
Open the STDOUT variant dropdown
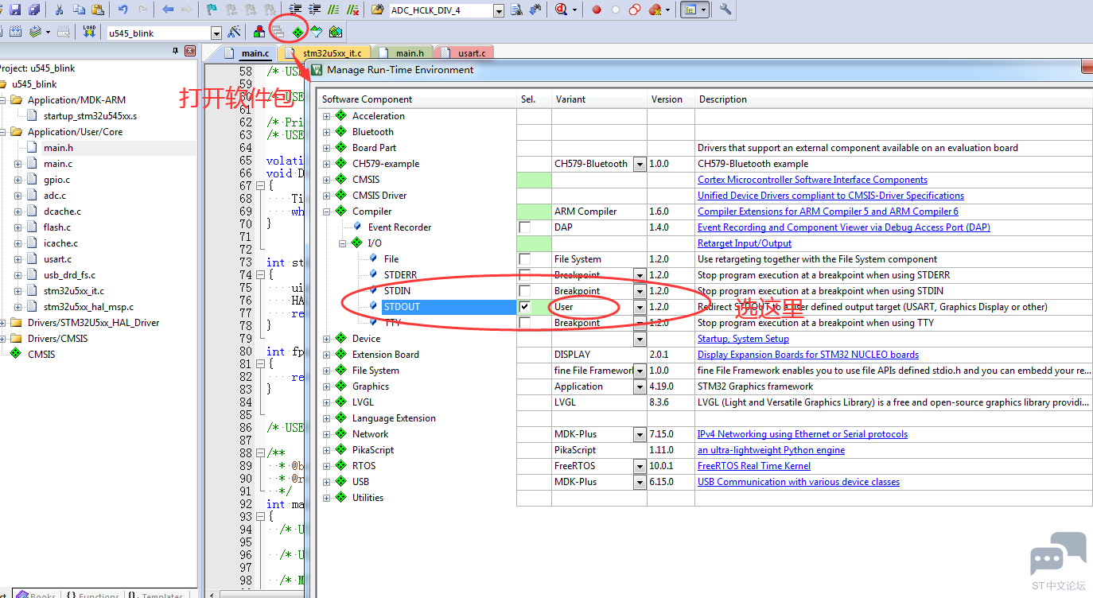[640, 307]
